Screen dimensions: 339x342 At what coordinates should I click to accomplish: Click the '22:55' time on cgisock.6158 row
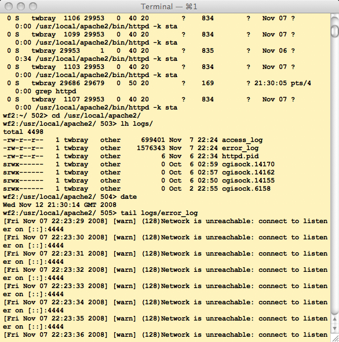(207, 188)
